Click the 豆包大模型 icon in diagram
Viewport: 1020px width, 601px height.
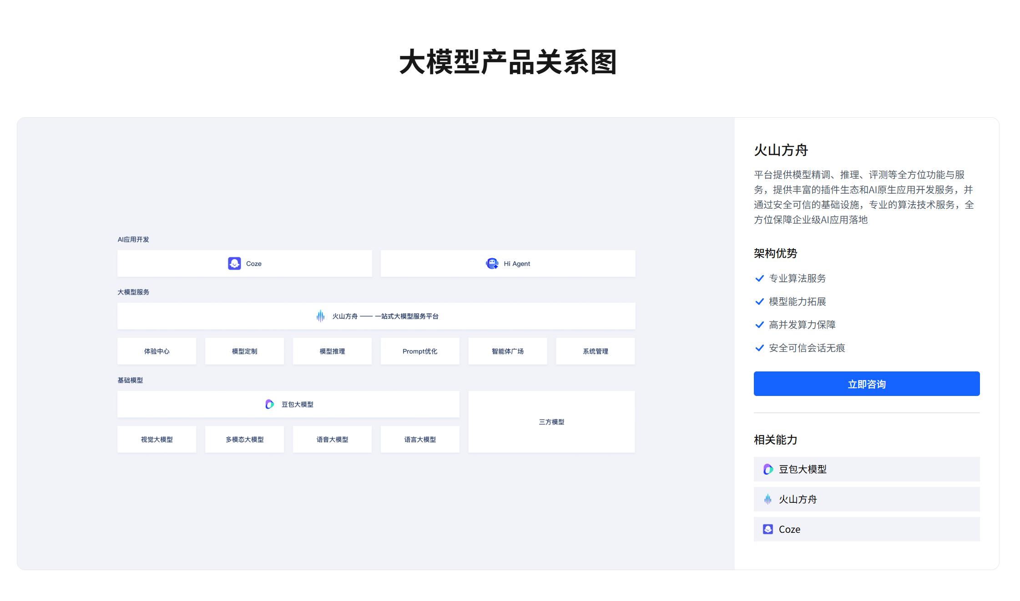tap(270, 404)
